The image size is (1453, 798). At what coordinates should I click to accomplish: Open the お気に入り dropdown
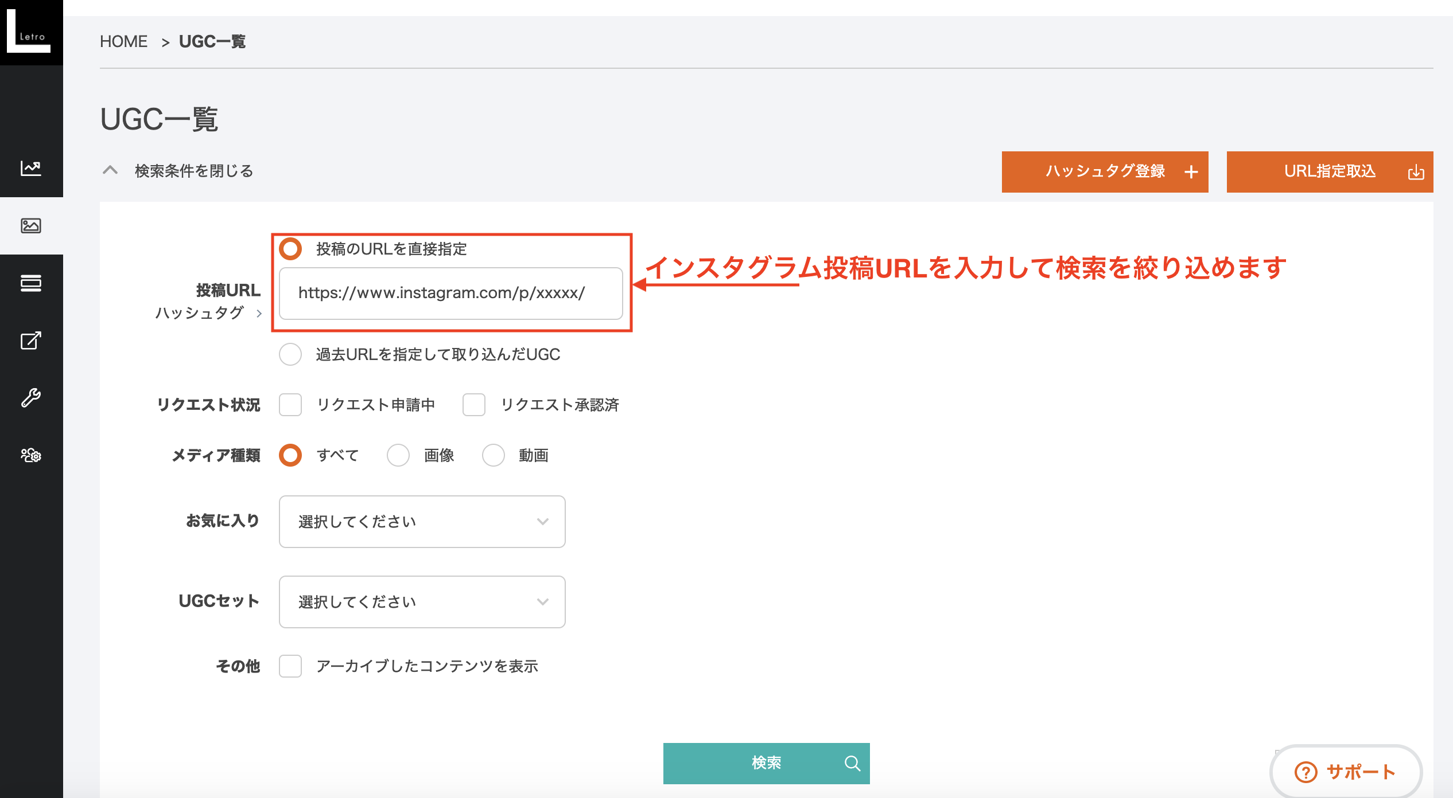(x=422, y=522)
